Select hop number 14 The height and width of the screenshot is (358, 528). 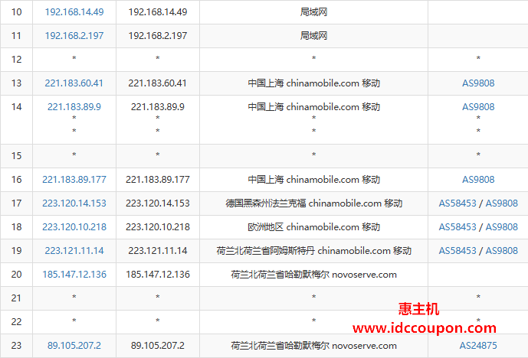(x=17, y=107)
